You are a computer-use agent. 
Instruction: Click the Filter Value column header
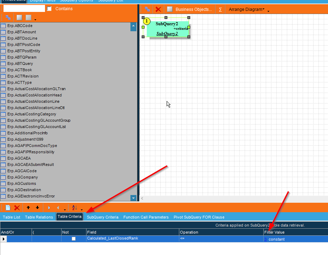click(296, 232)
